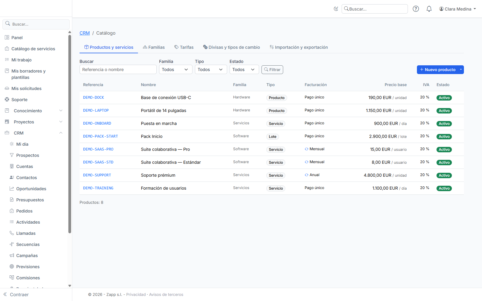The height and width of the screenshot is (301, 482).
Task: Open the DEMO-LAPTOP reference link
Action: 96,110
